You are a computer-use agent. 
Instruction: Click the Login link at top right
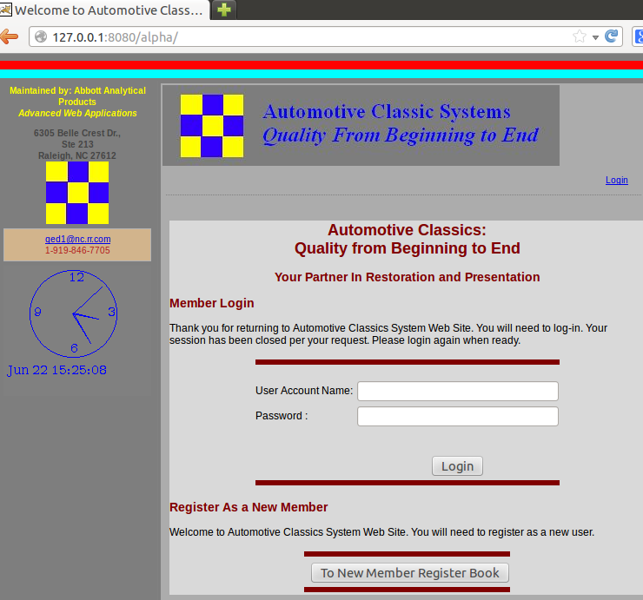pyautogui.click(x=616, y=181)
